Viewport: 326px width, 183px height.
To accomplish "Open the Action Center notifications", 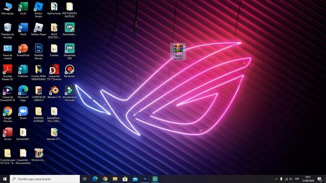I will (319, 179).
